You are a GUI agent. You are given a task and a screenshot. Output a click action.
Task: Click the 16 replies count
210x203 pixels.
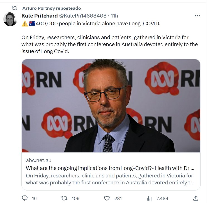[34, 198]
